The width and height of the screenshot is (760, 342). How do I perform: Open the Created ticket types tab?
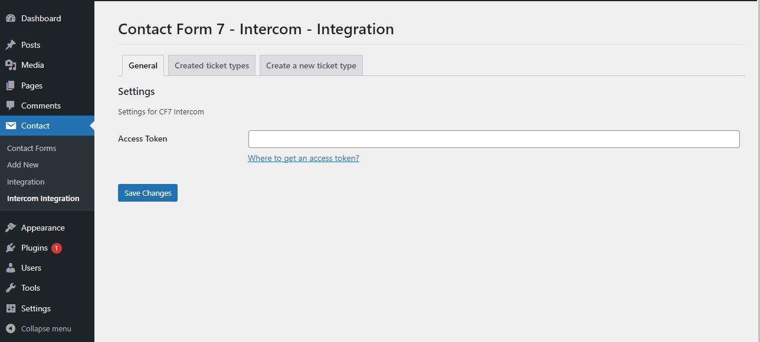click(212, 65)
